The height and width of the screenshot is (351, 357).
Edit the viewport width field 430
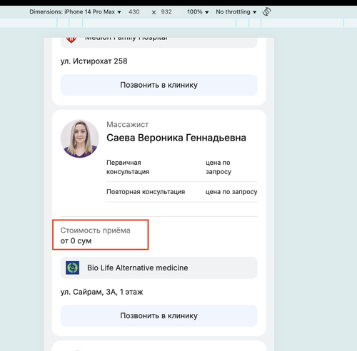point(134,12)
